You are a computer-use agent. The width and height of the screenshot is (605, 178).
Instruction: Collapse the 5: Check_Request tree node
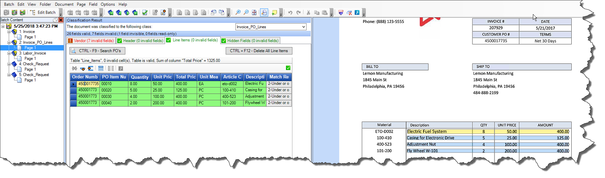click(9, 75)
